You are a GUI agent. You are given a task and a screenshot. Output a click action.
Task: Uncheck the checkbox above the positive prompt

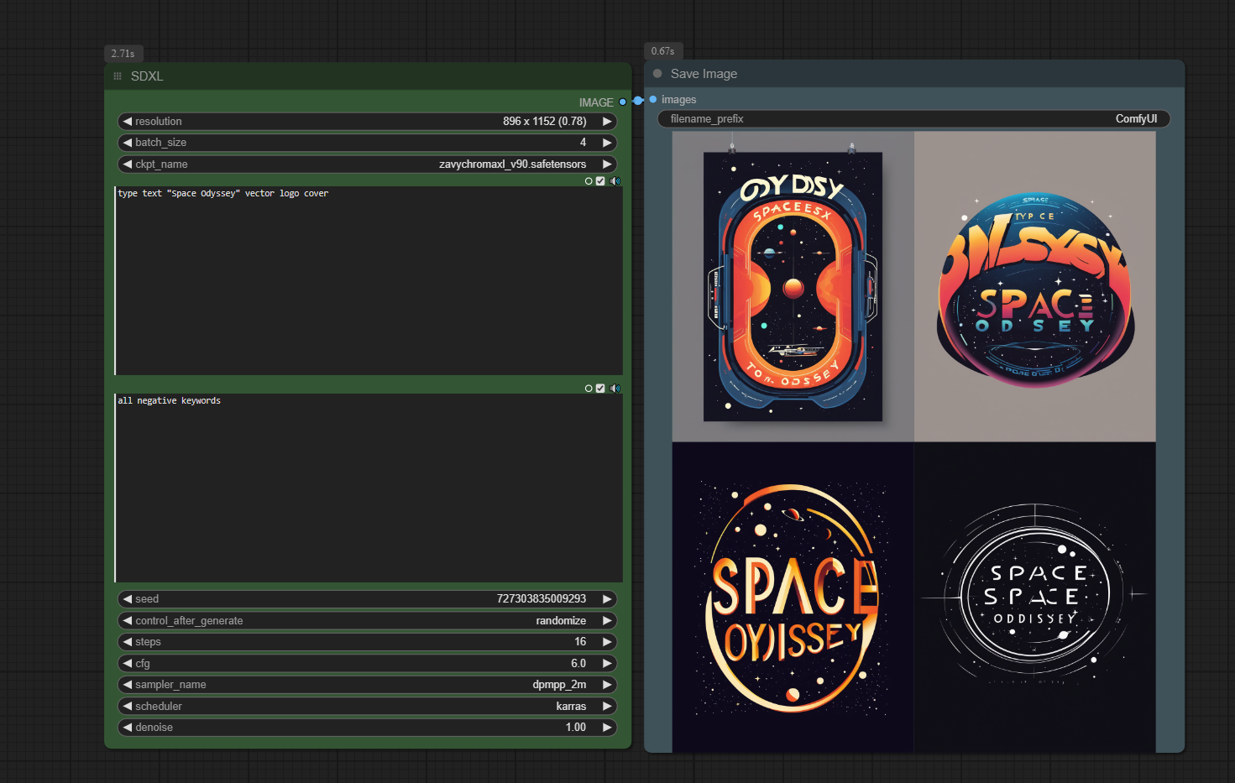point(600,181)
